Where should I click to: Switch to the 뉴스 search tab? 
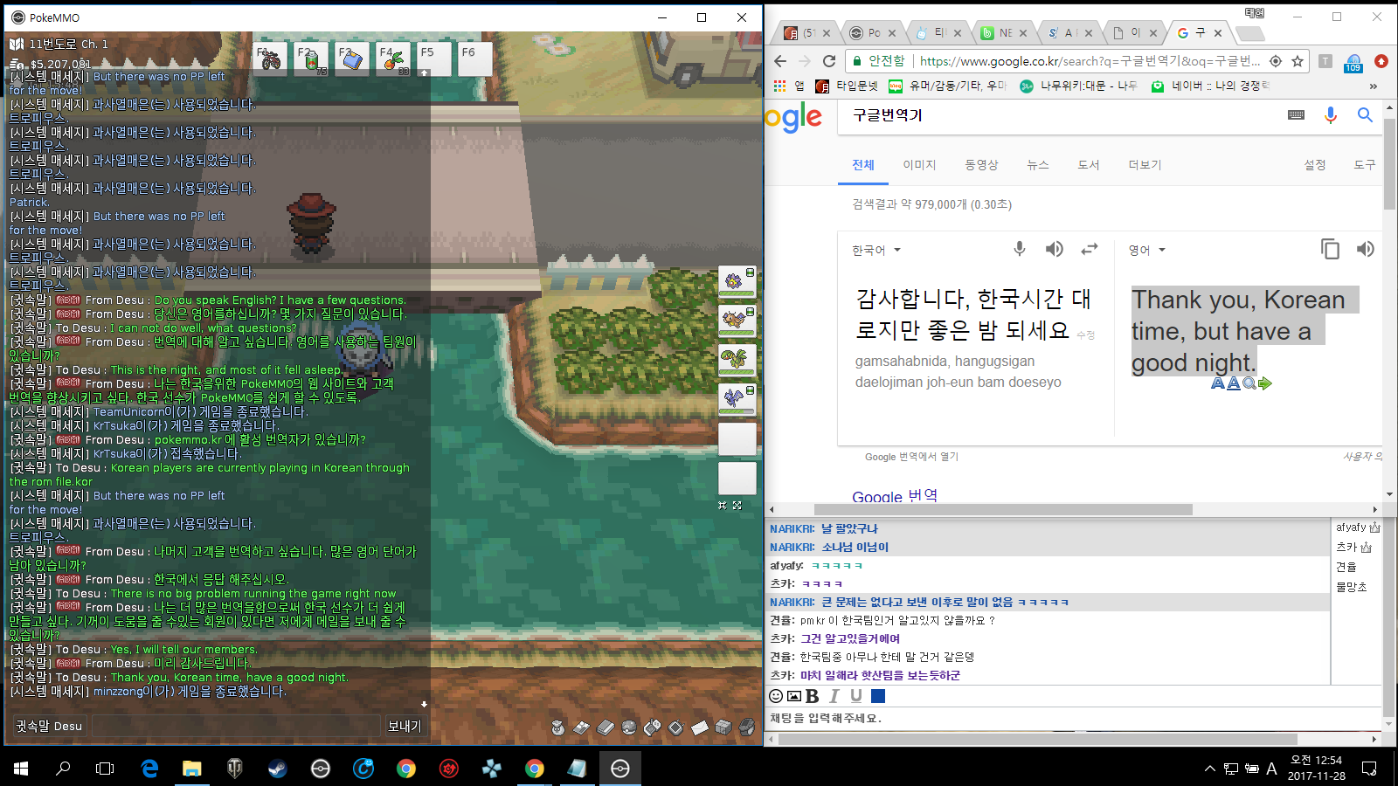pyautogui.click(x=1037, y=165)
